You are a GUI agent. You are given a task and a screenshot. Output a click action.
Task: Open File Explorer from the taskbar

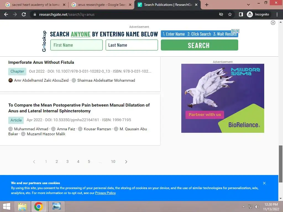click(22, 206)
